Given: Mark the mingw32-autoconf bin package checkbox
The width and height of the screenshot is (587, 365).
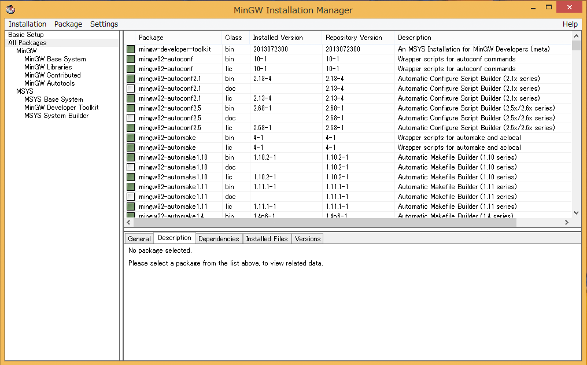Looking at the screenshot, I should pos(131,59).
